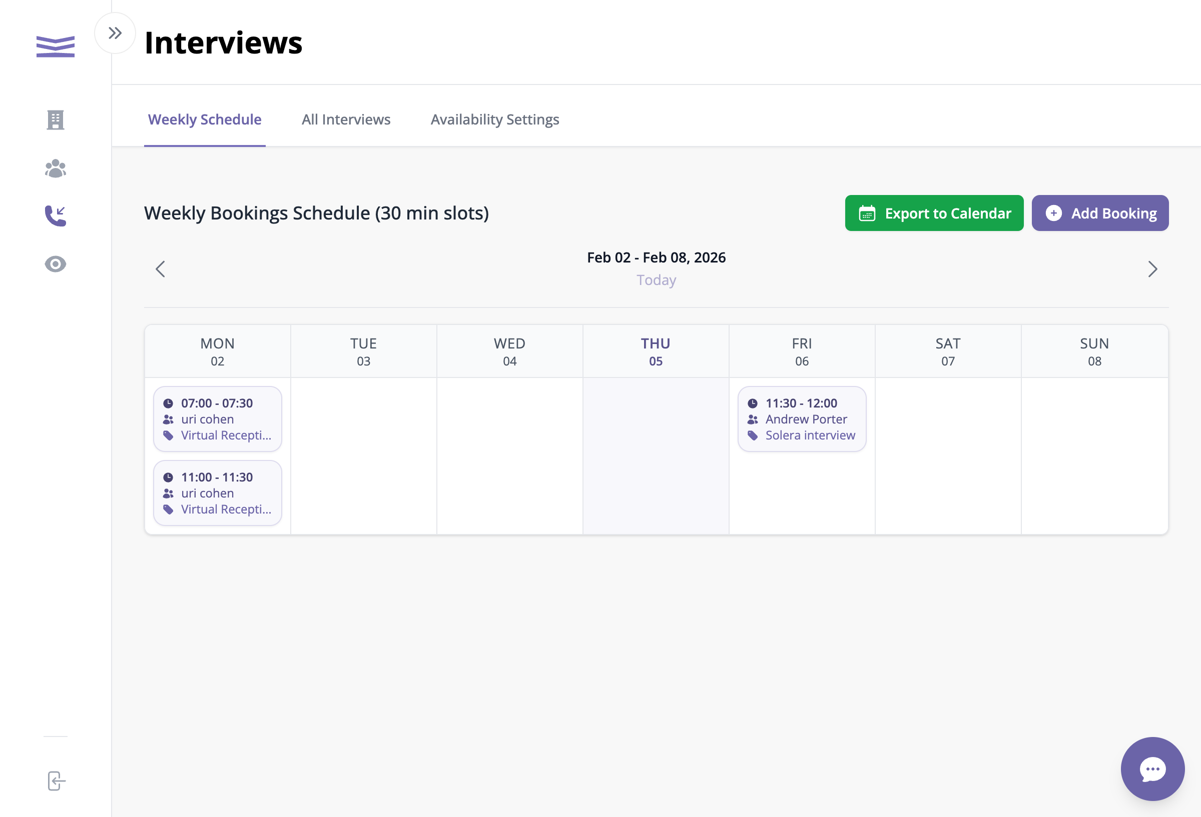The image size is (1201, 817).
Task: Click the logout icon in sidebar
Action: click(x=56, y=781)
